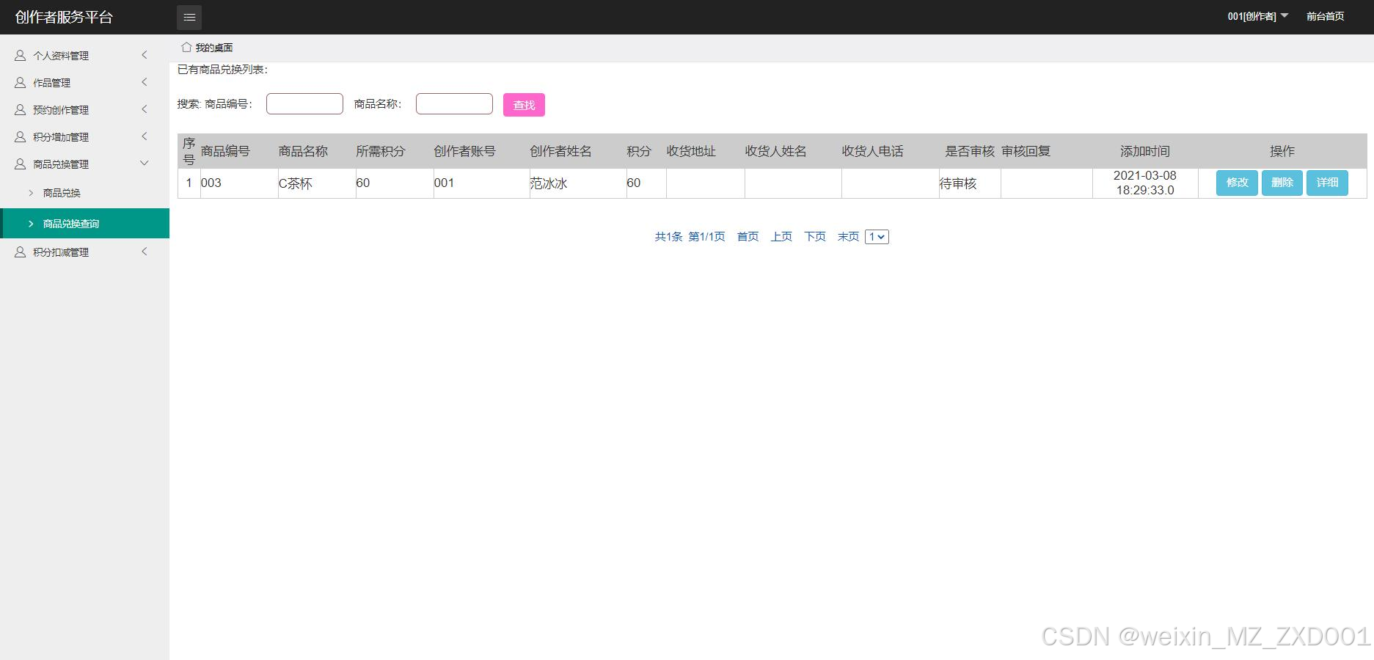Expand the 积分扣减管理 chevron

(145, 252)
